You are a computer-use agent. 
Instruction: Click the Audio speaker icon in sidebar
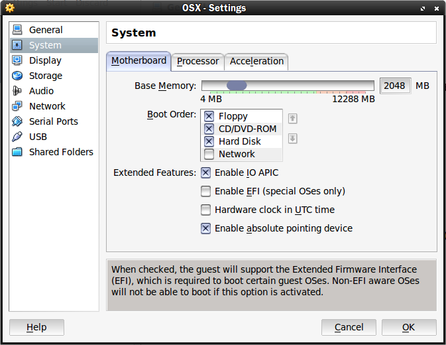pyautogui.click(x=17, y=91)
